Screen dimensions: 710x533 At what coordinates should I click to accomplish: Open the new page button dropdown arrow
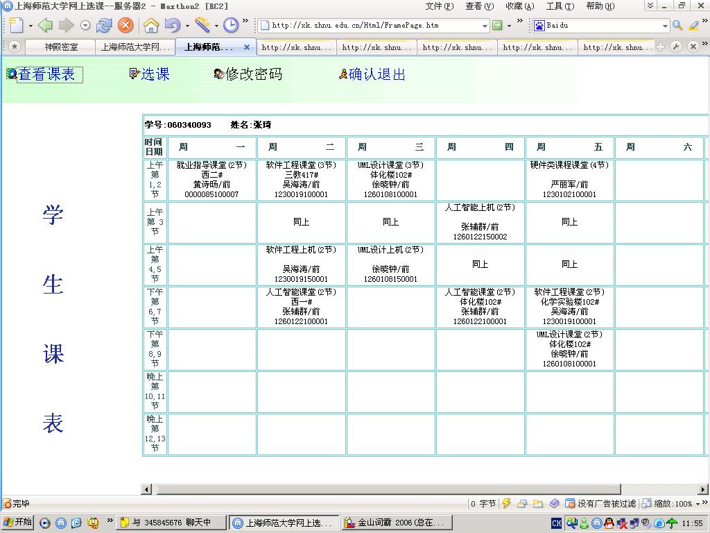pyautogui.click(x=31, y=26)
